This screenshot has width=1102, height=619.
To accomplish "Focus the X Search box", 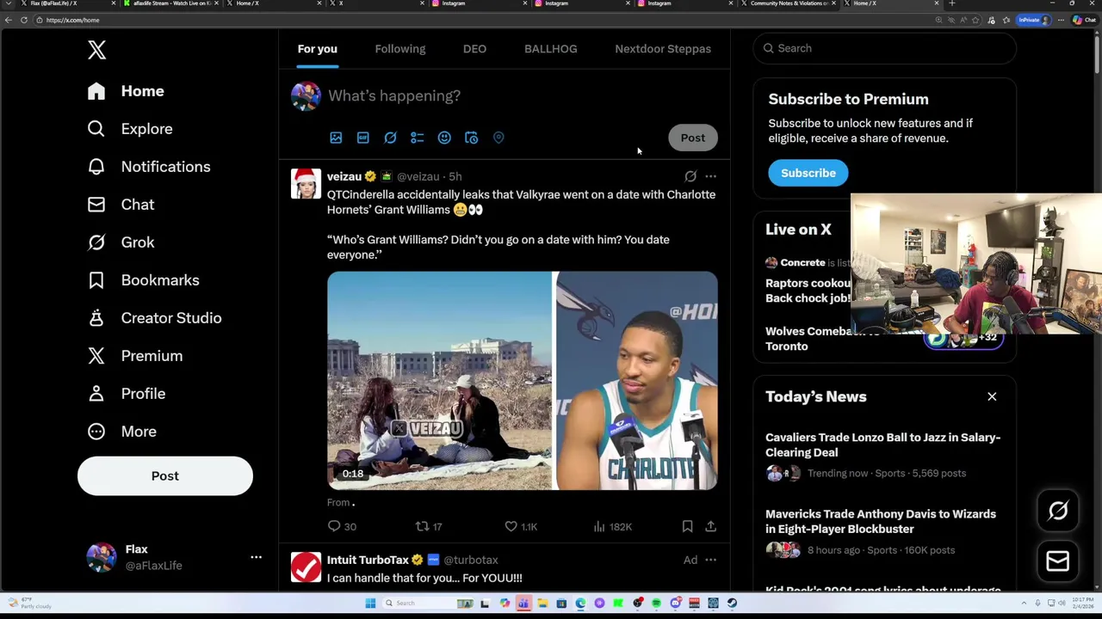I will click(884, 48).
